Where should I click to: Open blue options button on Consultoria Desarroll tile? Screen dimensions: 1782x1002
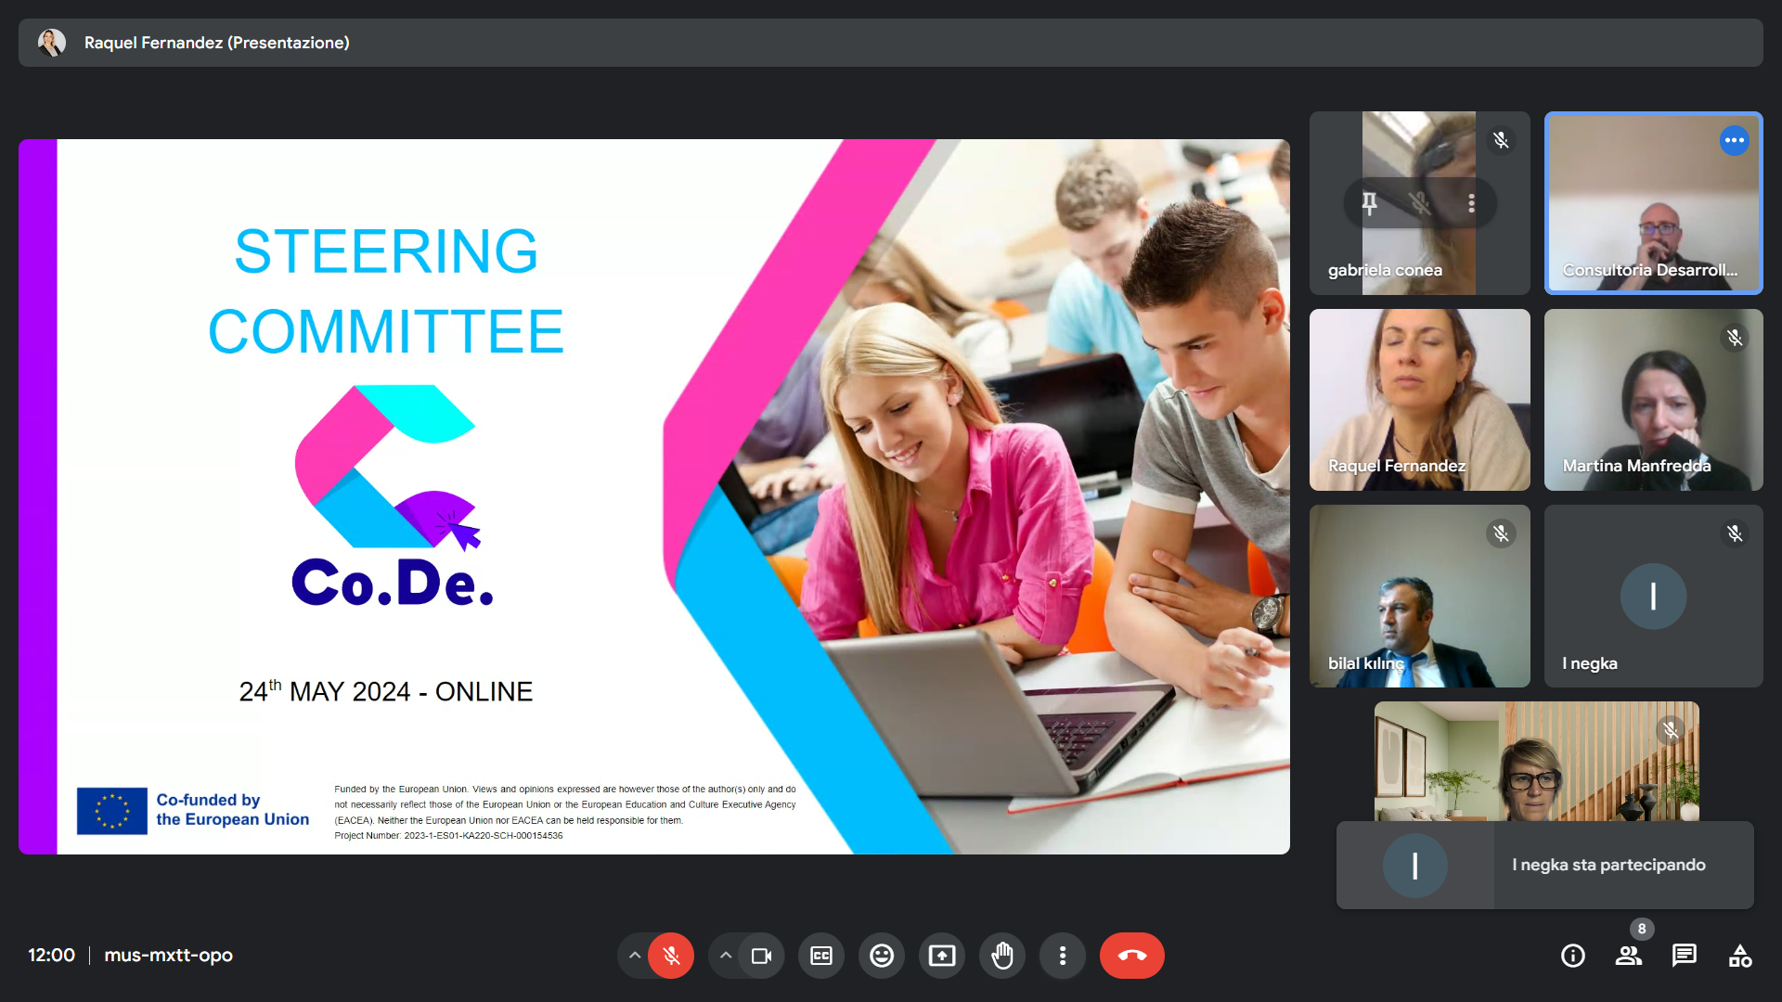(1734, 140)
